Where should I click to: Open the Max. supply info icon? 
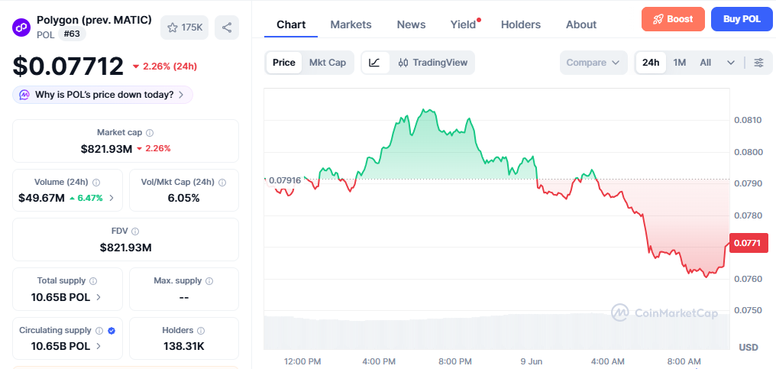pos(209,281)
